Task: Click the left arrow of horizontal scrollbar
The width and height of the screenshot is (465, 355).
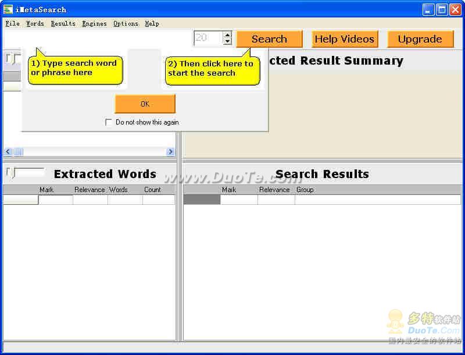Action: pyautogui.click(x=8, y=152)
